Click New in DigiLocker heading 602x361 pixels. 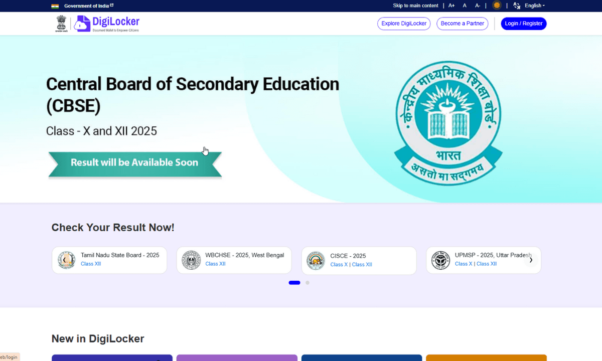[98, 339]
